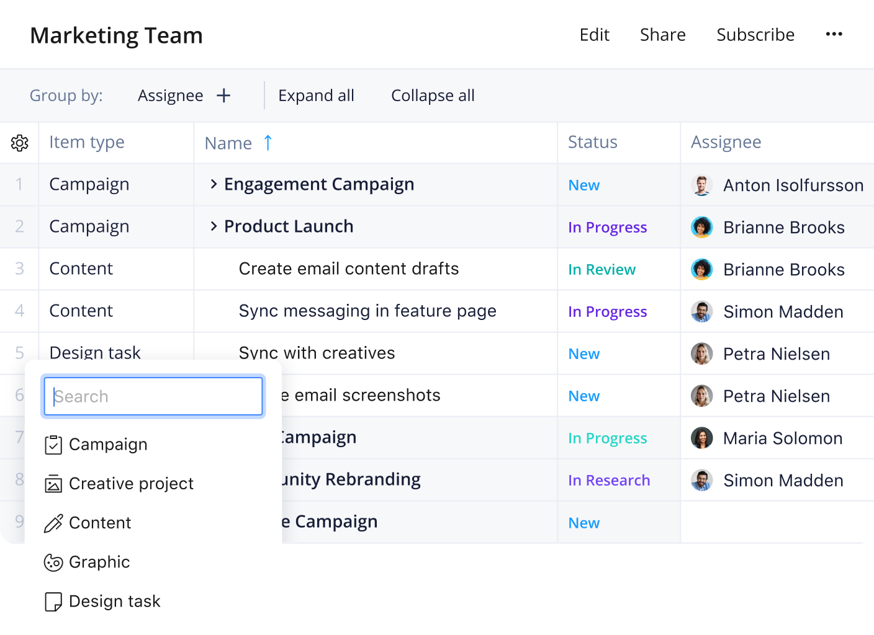The image size is (874, 635).
Task: Click the item type Search field
Action: 153,396
